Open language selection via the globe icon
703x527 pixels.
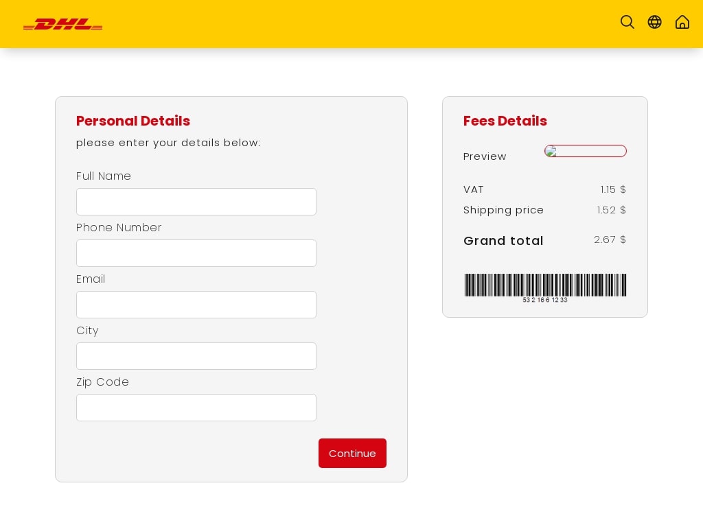(654, 22)
